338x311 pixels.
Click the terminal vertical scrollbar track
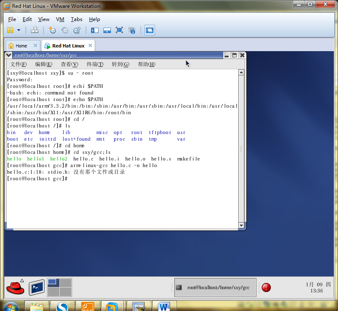241,149
